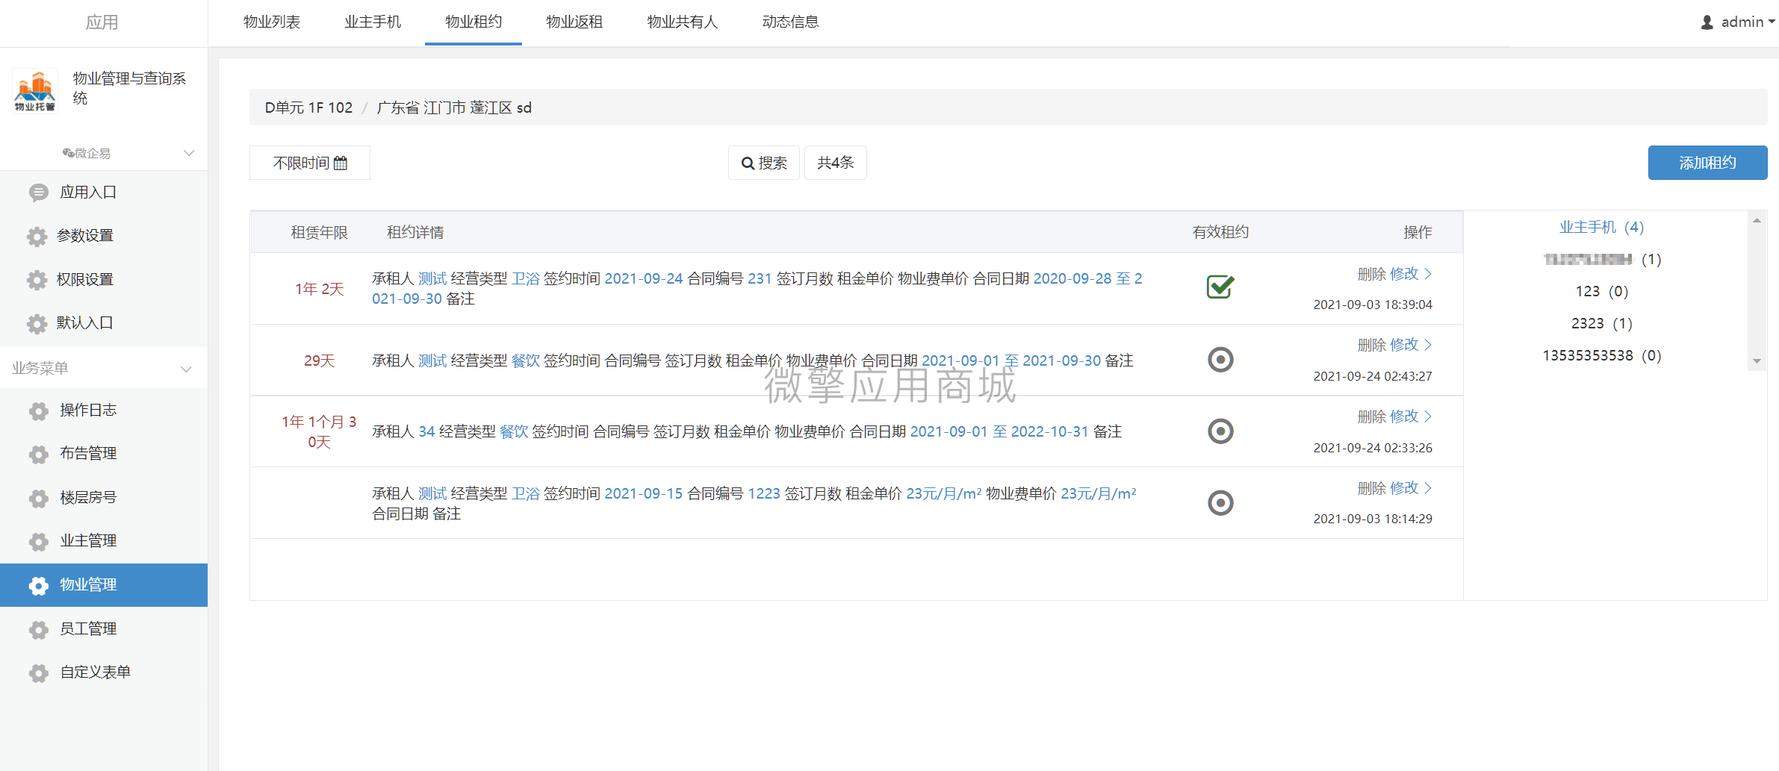
Task: Click the timestamp 2021-09-24 02:43:27
Action: (x=1373, y=376)
